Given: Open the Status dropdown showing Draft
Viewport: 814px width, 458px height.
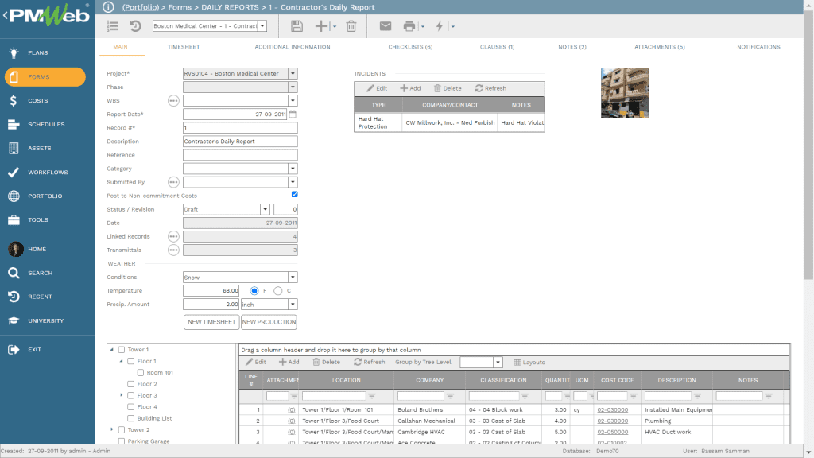Looking at the screenshot, I should [x=265, y=209].
